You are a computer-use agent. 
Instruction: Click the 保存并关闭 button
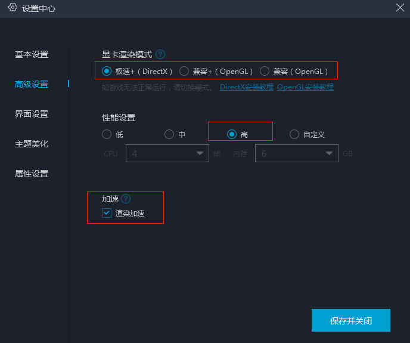[x=351, y=320]
